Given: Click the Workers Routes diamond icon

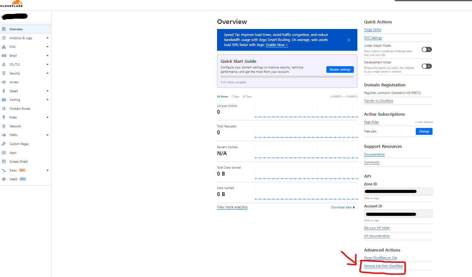Looking at the screenshot, I should coord(4,108).
